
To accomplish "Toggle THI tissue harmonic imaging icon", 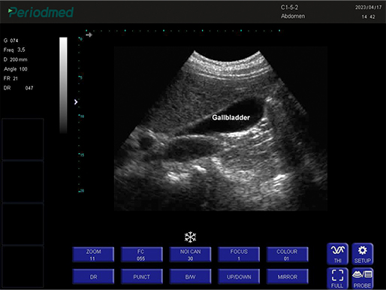I will pyautogui.click(x=337, y=254).
